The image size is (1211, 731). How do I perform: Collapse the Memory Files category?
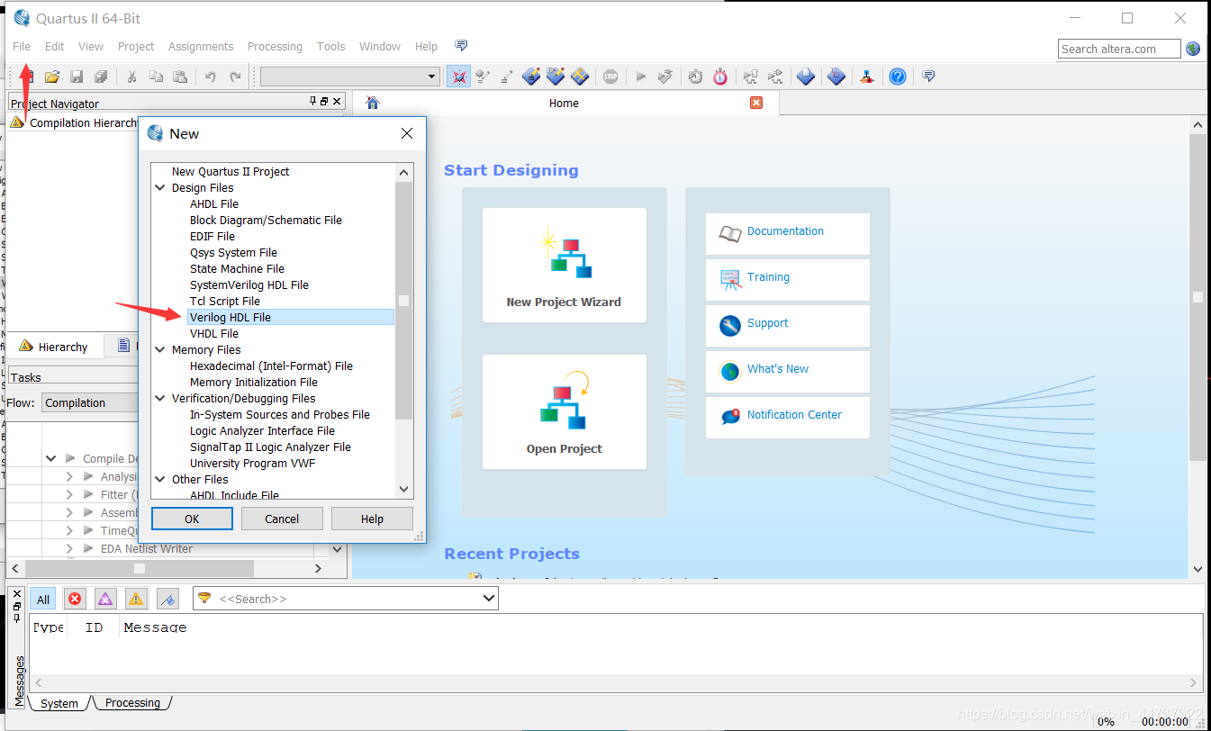pos(160,350)
